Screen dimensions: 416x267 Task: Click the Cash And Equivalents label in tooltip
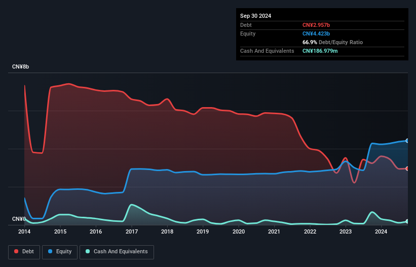pyautogui.click(x=267, y=51)
